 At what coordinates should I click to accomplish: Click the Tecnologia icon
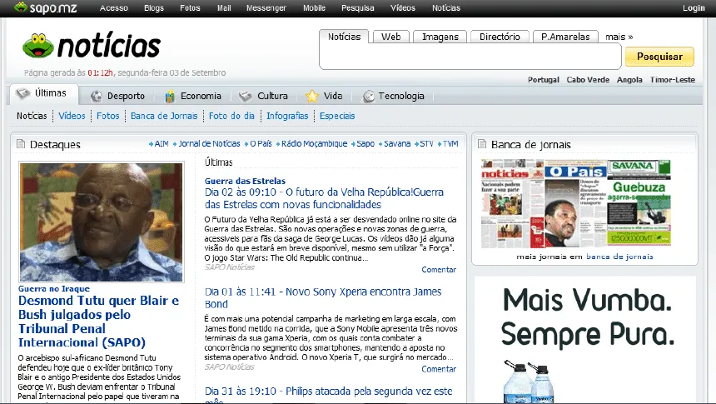pos(369,96)
